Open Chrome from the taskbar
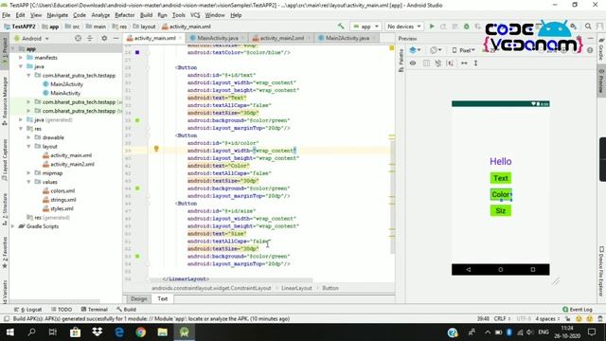This screenshot has width=606, height=341. point(141,332)
